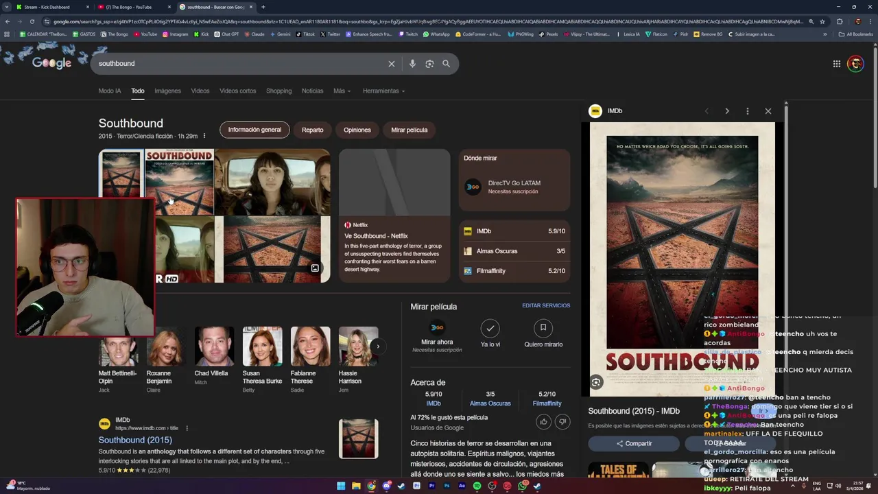Open the "Noticias" search tab
Viewport: 878px width, 494px height.
tap(312, 91)
